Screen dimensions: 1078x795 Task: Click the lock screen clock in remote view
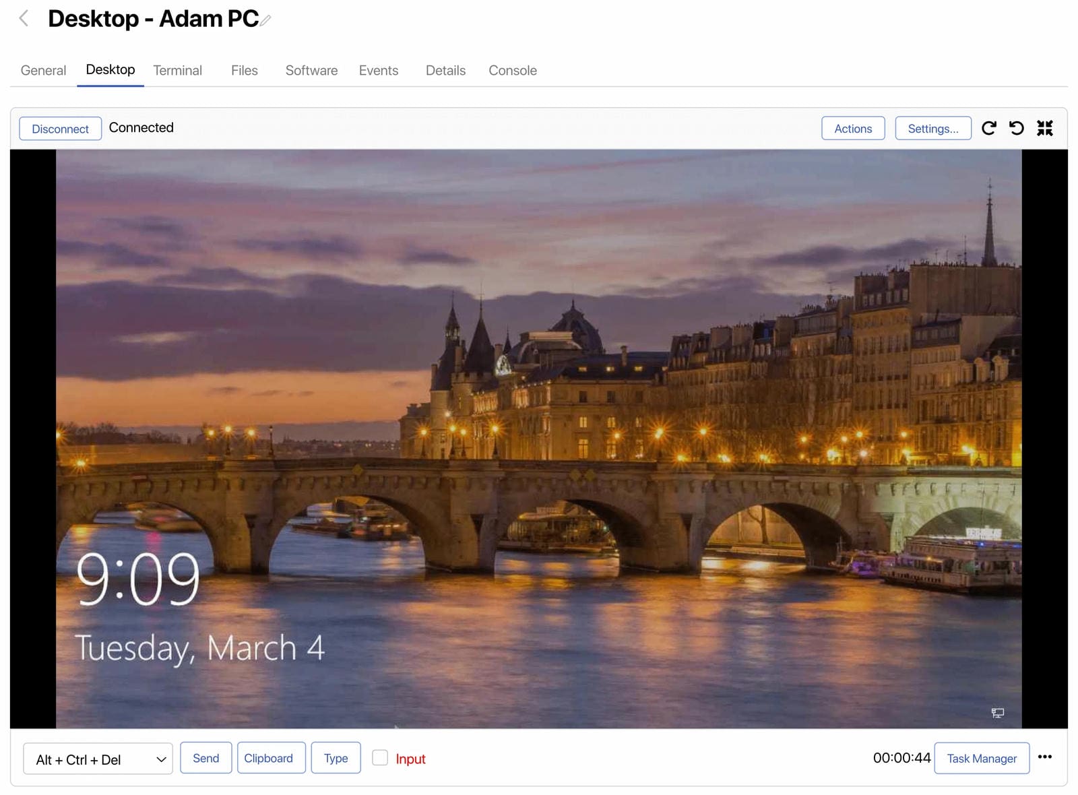pyautogui.click(x=138, y=579)
